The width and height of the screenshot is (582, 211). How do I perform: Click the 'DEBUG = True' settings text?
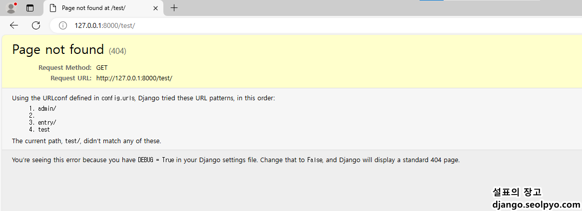(156, 160)
